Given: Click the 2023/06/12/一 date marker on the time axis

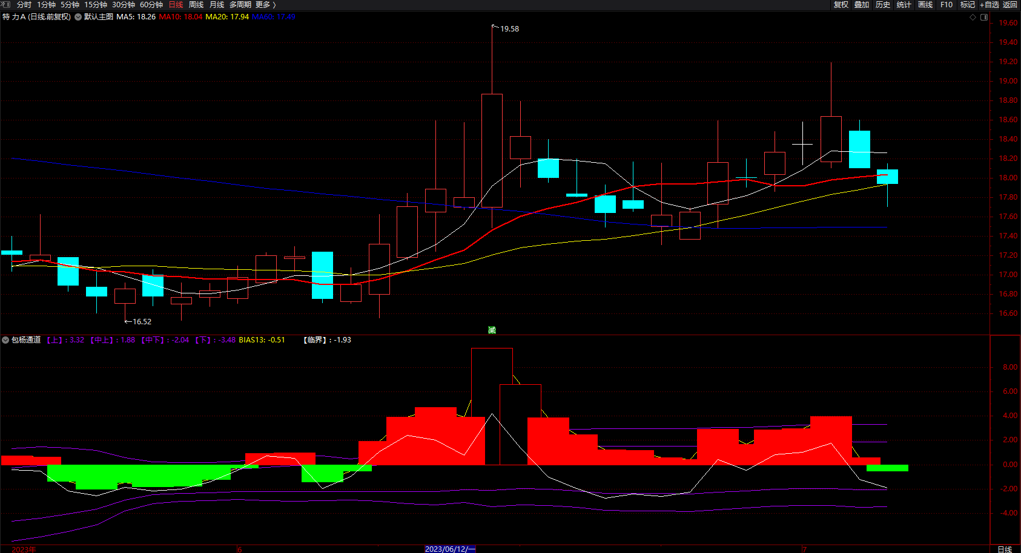Looking at the screenshot, I should (x=450, y=549).
